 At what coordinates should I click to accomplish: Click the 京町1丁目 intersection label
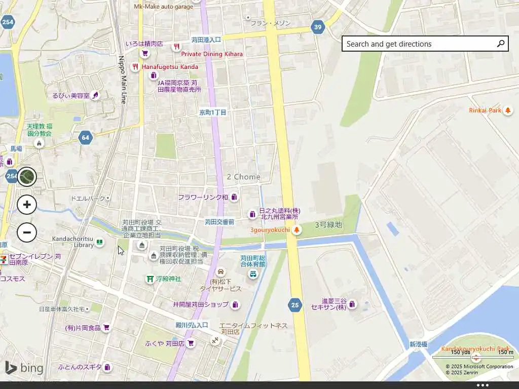pos(213,112)
